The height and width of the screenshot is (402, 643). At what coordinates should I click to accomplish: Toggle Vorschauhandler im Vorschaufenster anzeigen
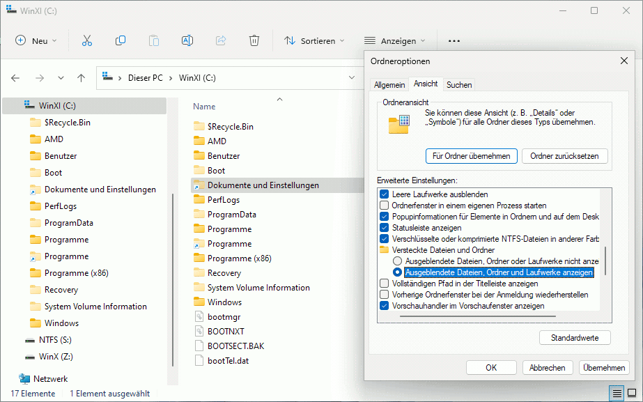pyautogui.click(x=385, y=306)
